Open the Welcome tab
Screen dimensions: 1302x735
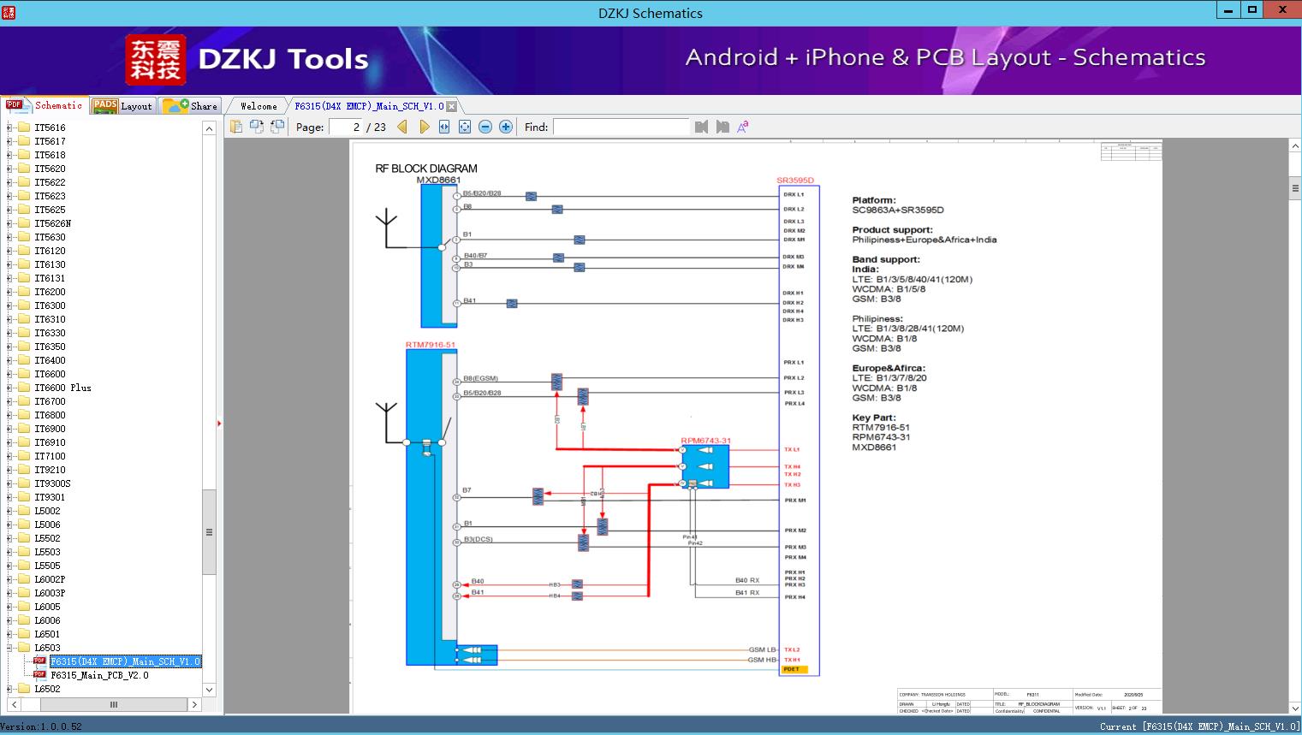pyautogui.click(x=259, y=106)
